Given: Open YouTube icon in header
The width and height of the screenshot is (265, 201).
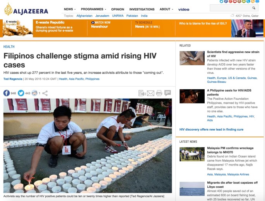Looking at the screenshot, I should tap(235, 1).
